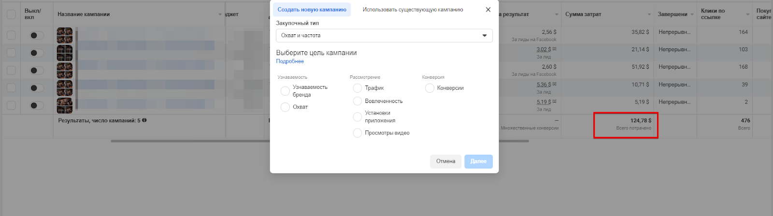Click the horizontal table scrollbar
773x216 pixels.
pyautogui.click(x=193, y=141)
